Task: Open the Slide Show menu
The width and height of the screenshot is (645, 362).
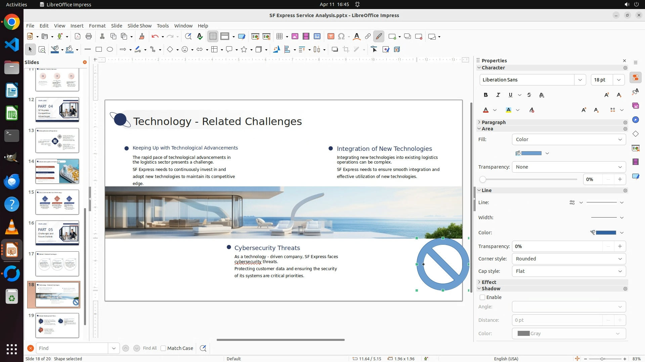Action: pyautogui.click(x=139, y=26)
